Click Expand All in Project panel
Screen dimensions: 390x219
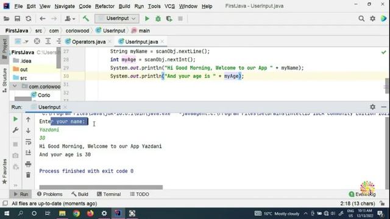[x=48, y=41]
